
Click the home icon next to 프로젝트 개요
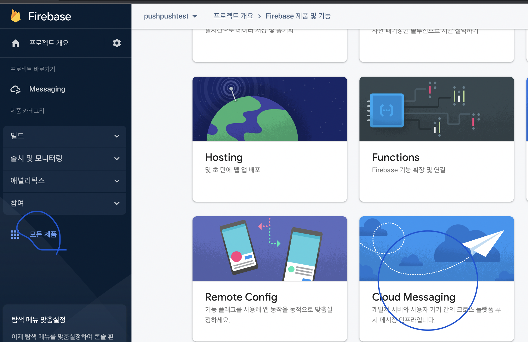16,43
